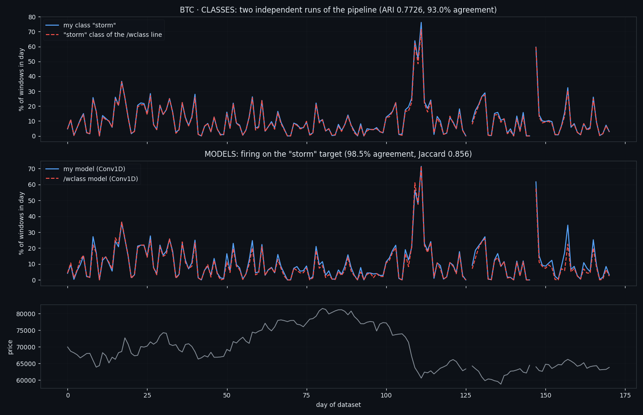Image resolution: width=643 pixels, height=415 pixels.
Task: Click the y-axis tick label "80"
Action: 31,17
